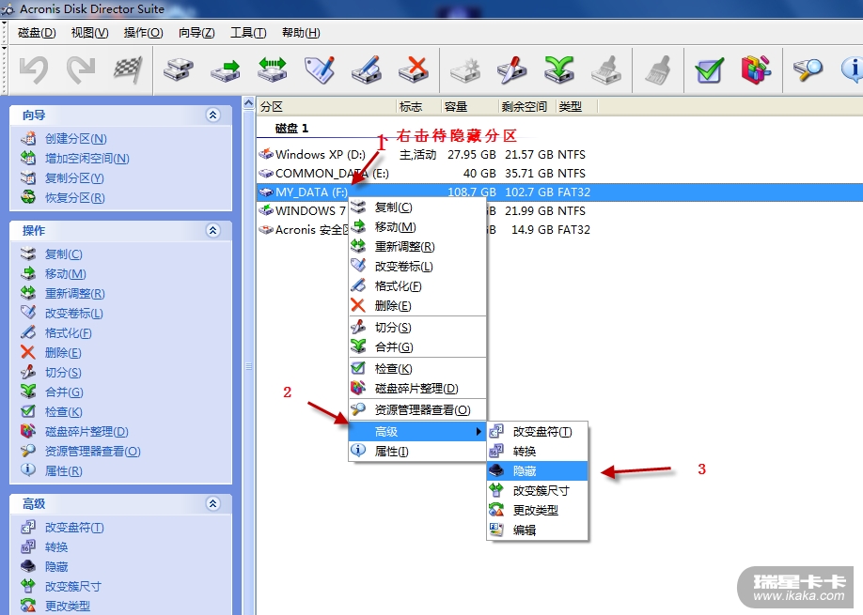Click 重新调整(R) in the sidebar 操作 panel
The image size is (863, 615).
[75, 294]
